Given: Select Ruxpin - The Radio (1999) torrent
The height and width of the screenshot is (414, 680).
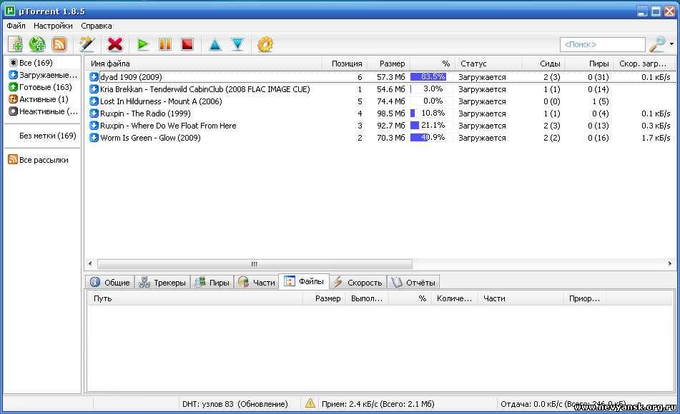Looking at the screenshot, I should (x=145, y=113).
